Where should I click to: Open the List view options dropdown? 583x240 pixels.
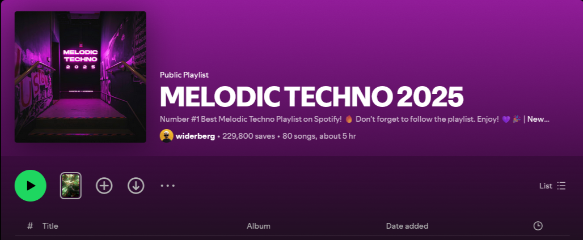coord(552,186)
